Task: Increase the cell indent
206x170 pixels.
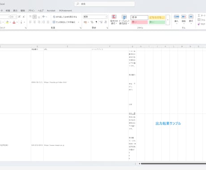Action: click(x=48, y=22)
